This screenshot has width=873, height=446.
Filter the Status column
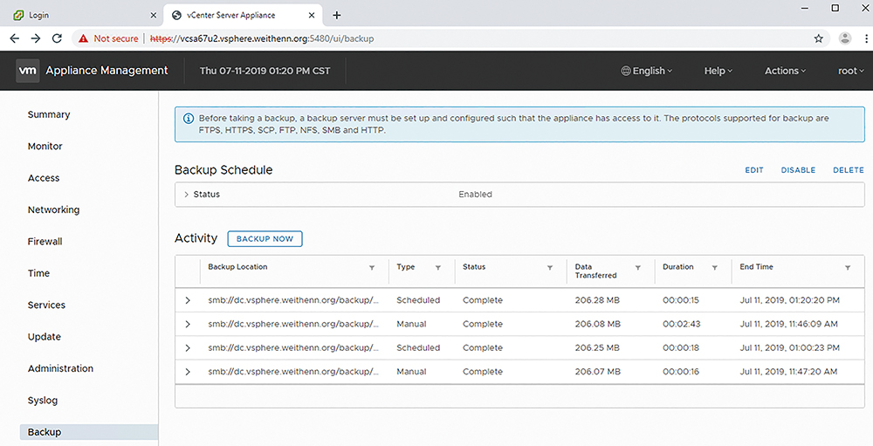[549, 268]
